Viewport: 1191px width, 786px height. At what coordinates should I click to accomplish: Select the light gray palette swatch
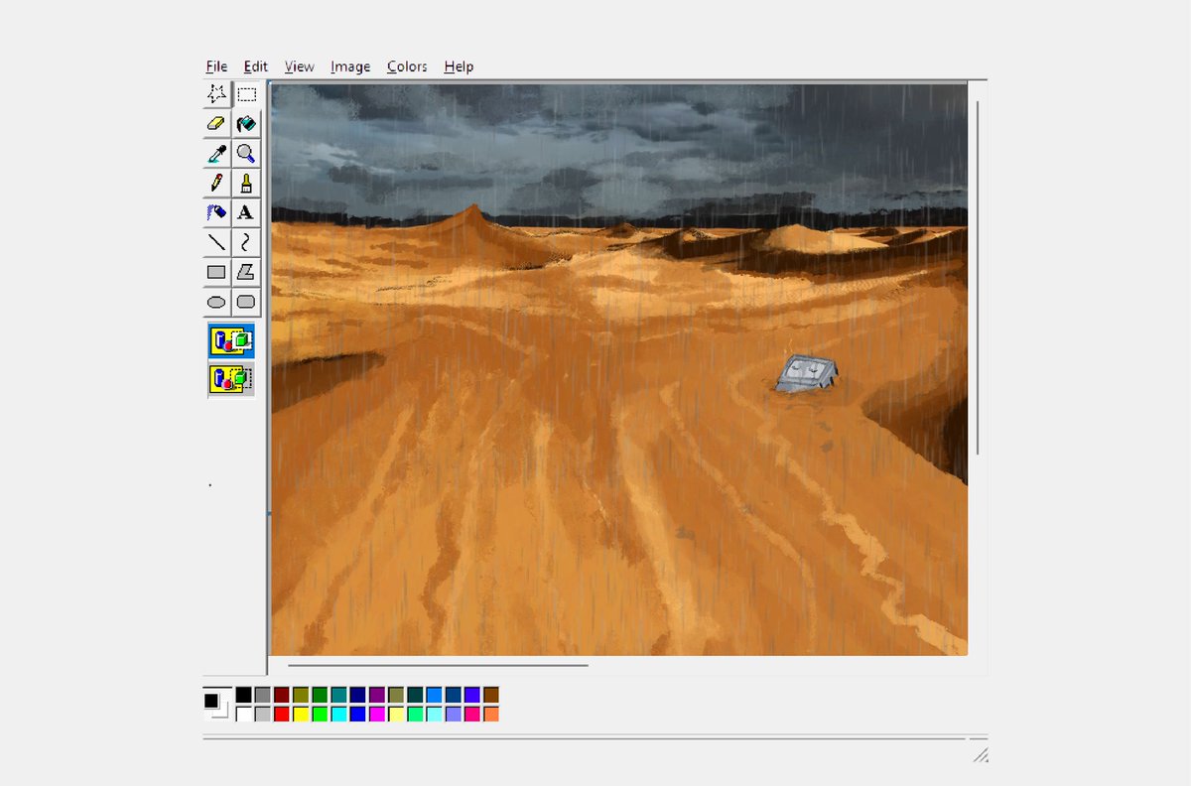point(263,714)
